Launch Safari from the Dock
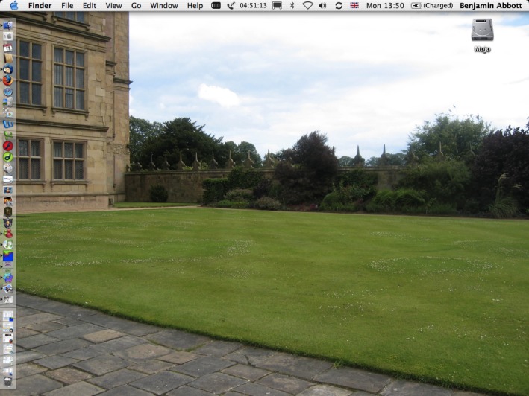 7,91
